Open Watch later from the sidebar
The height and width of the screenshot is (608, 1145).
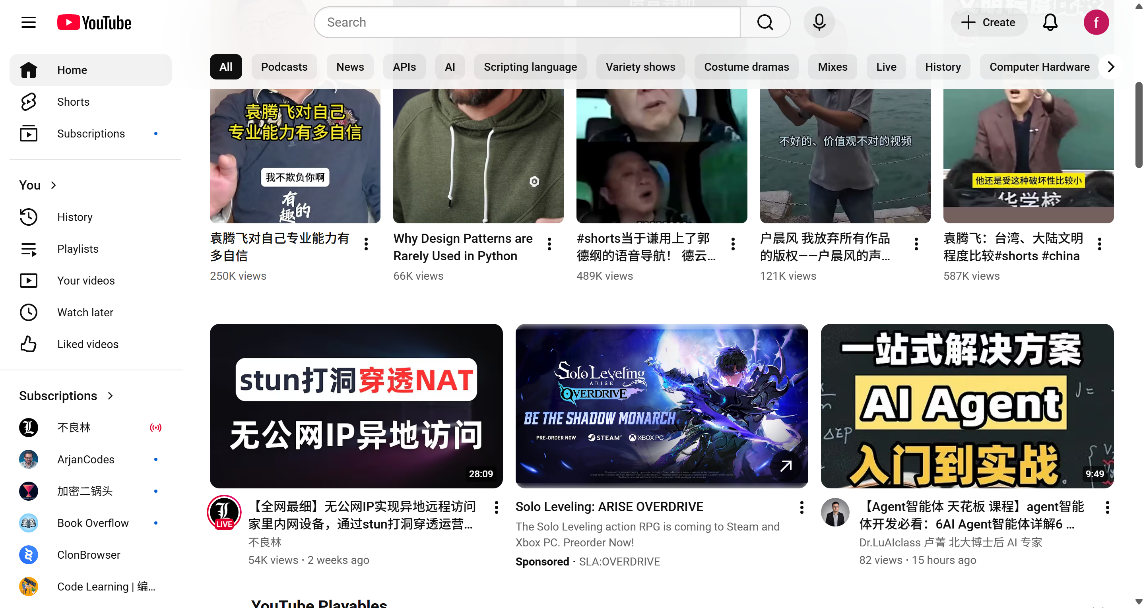coord(85,312)
